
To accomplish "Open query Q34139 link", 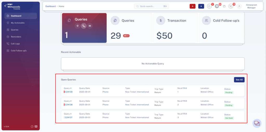I will [69, 92].
